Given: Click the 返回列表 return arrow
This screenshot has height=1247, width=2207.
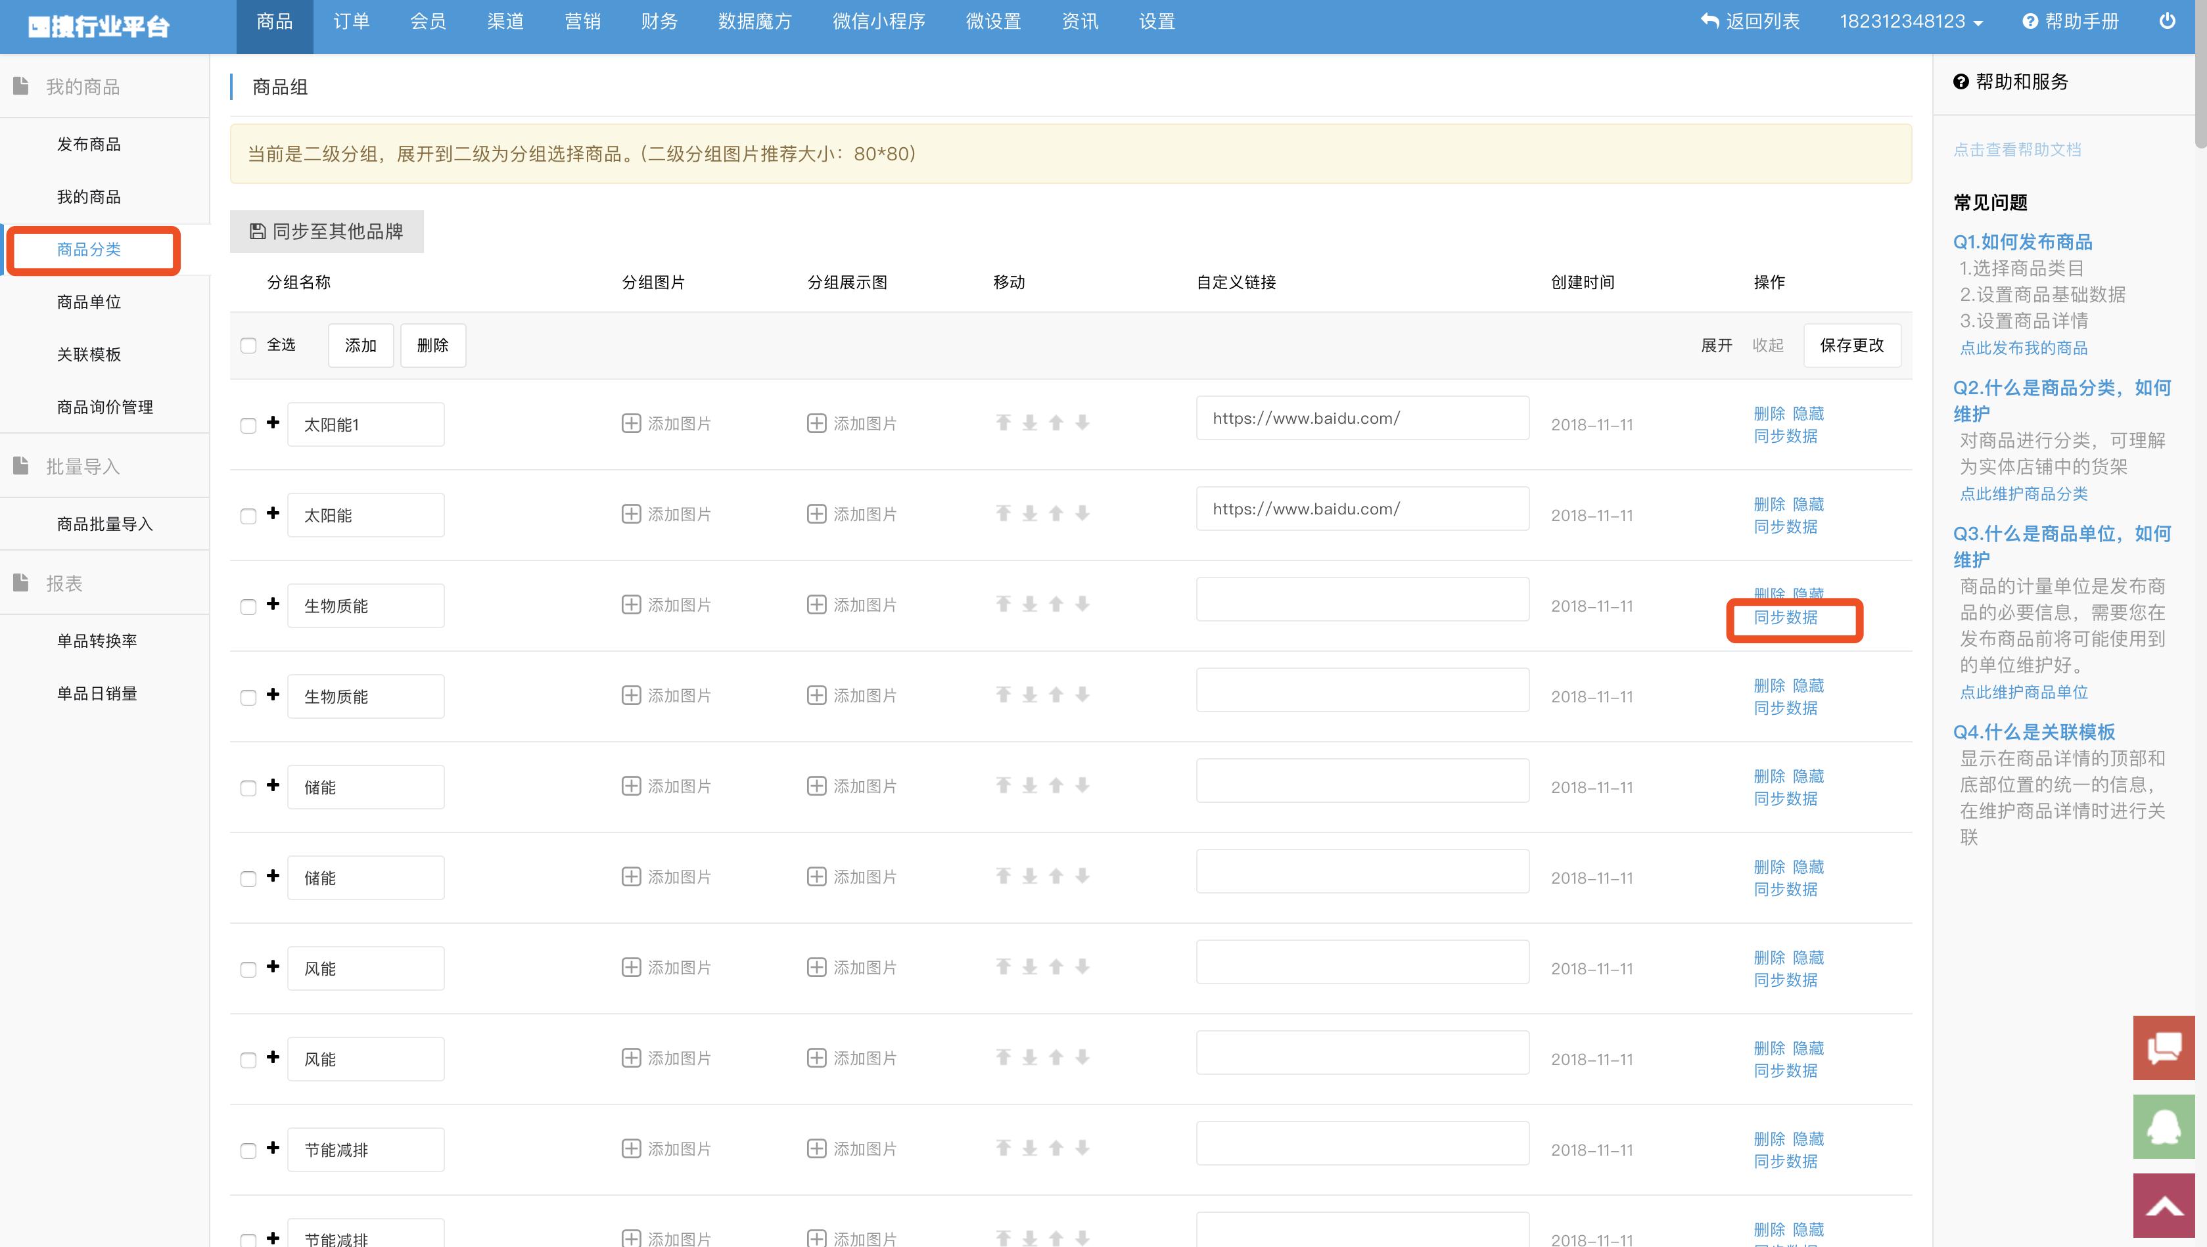Looking at the screenshot, I should coord(1710,22).
